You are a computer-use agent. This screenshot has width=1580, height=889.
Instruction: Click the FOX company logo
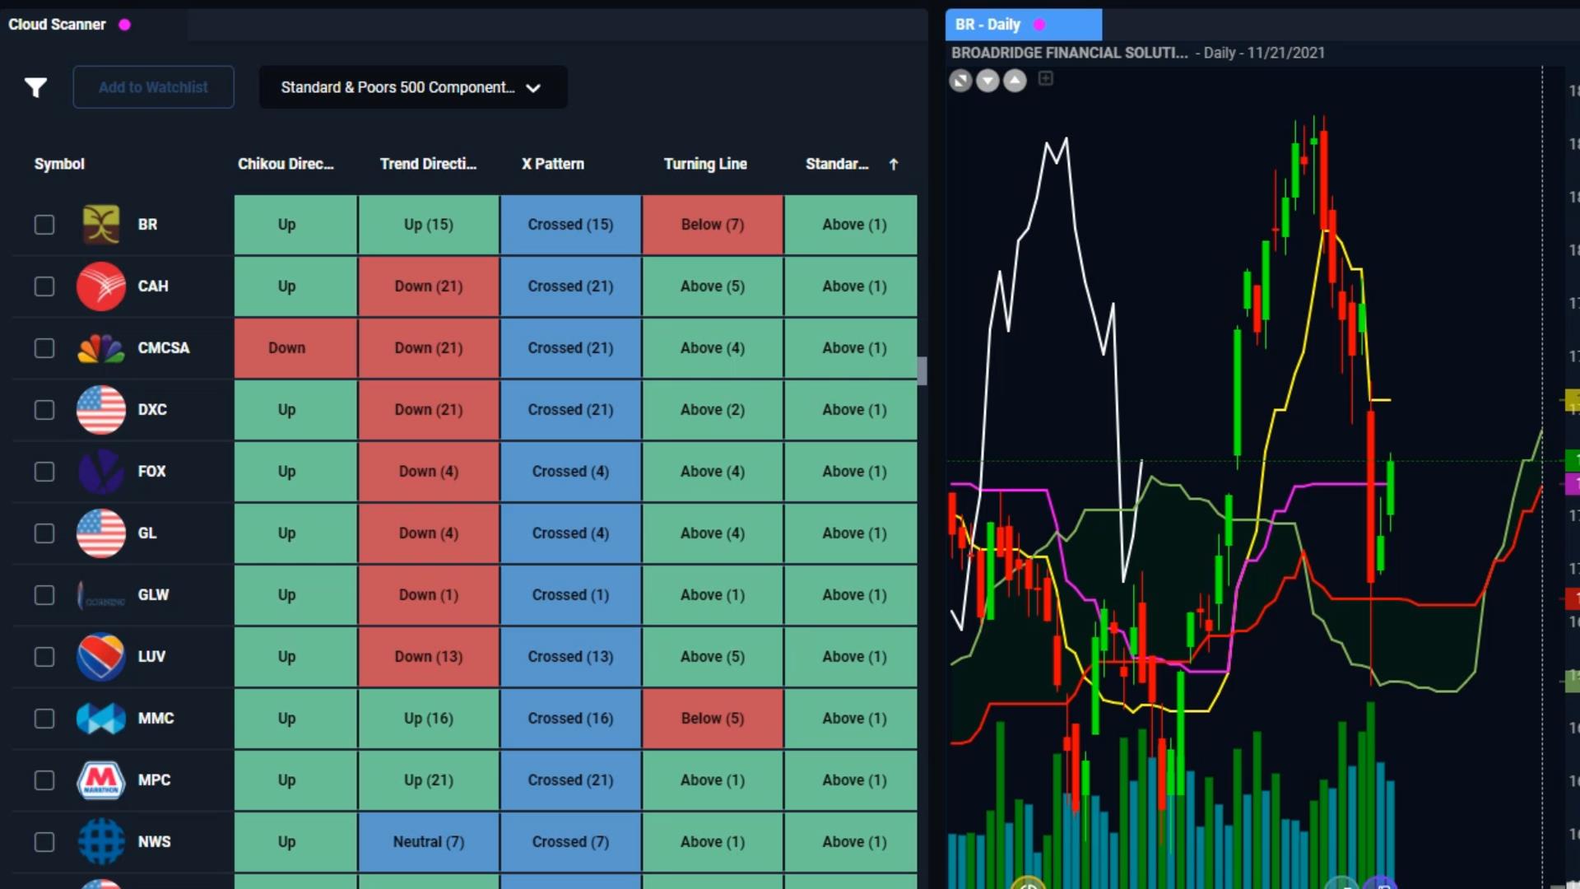pos(101,472)
